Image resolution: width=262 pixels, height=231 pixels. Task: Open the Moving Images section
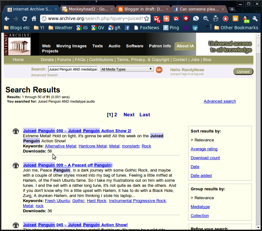[71, 46]
